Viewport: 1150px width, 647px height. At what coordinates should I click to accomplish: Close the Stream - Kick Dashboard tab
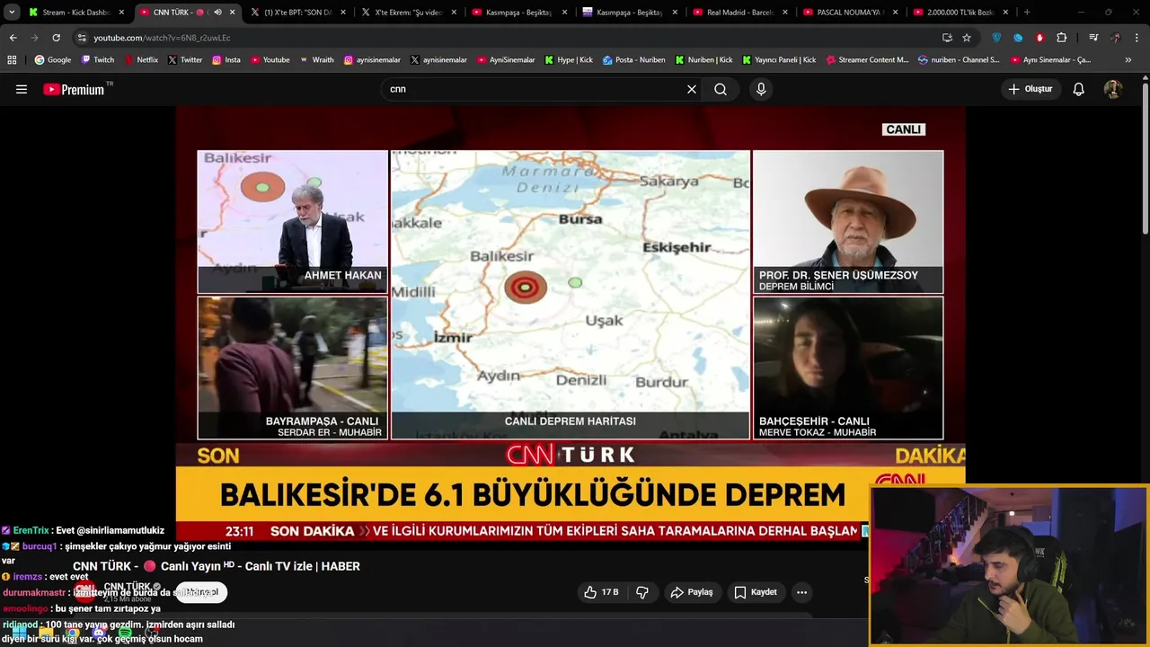(x=121, y=13)
